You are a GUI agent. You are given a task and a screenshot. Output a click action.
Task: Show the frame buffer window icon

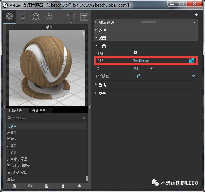point(84,17)
